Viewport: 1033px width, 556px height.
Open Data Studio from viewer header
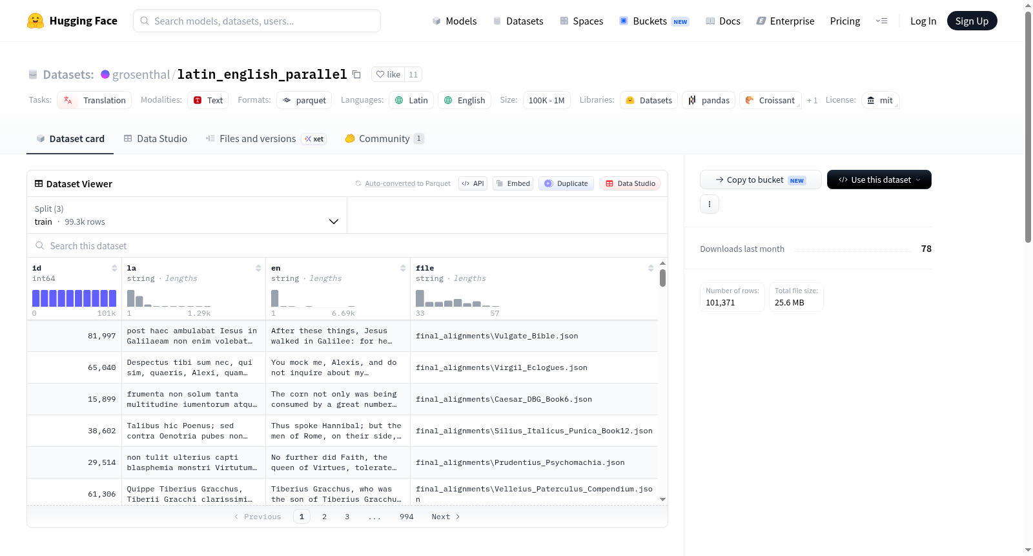pyautogui.click(x=630, y=183)
